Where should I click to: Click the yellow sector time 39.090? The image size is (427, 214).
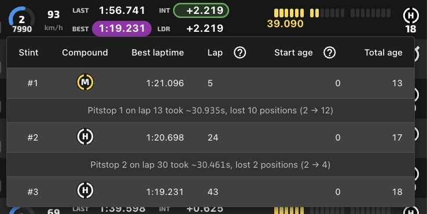[285, 24]
